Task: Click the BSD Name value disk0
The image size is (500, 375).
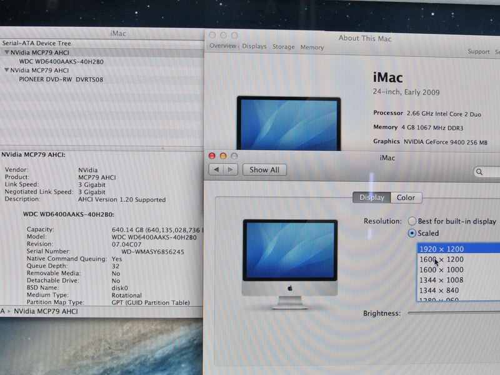Action: 119,288
